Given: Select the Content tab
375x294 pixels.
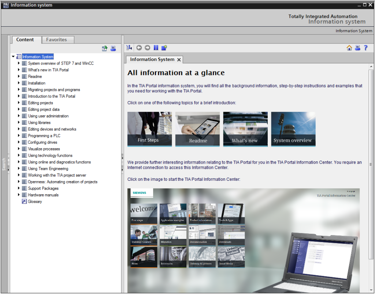Looking at the screenshot, I should tap(25, 39).
